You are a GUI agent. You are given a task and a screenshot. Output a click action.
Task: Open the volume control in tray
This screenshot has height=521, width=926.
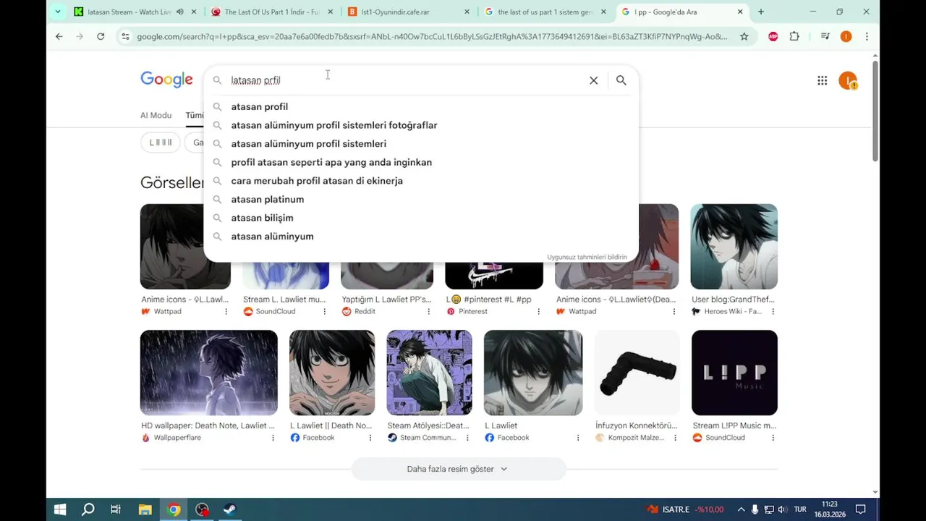pyautogui.click(x=782, y=509)
